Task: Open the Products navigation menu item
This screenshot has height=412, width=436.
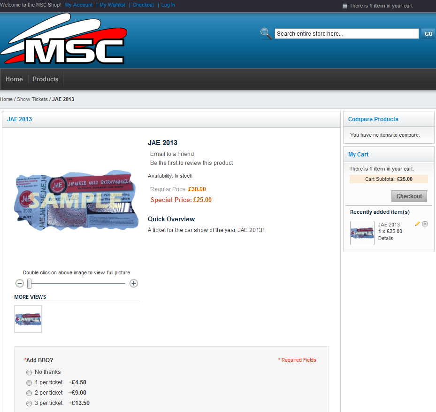Action: tap(46, 79)
